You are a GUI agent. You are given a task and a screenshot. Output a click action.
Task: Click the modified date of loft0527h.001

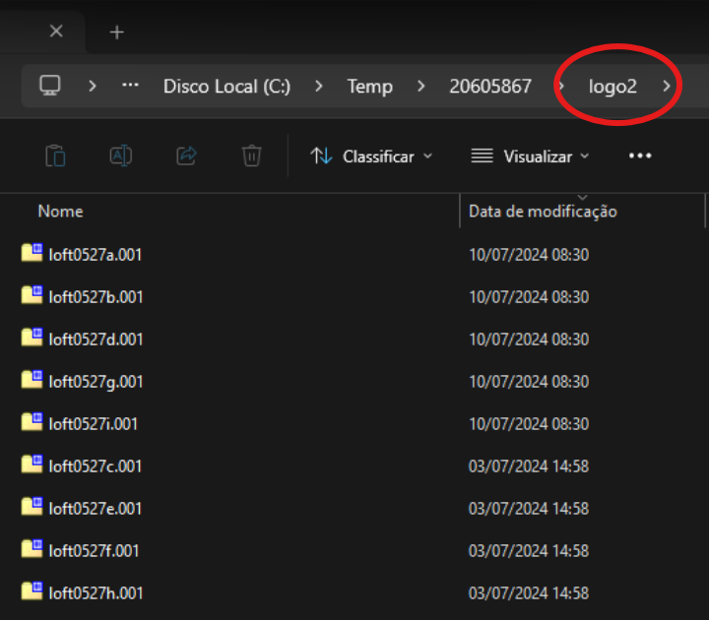pyautogui.click(x=529, y=593)
